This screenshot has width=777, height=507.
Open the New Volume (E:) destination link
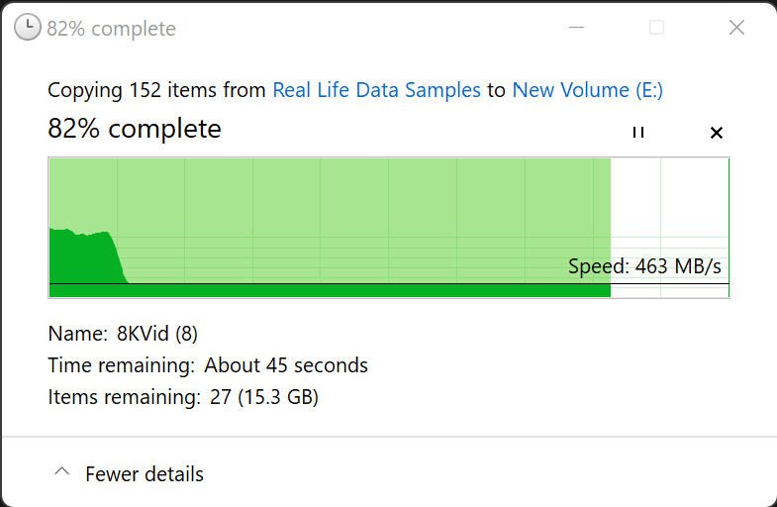(x=587, y=90)
